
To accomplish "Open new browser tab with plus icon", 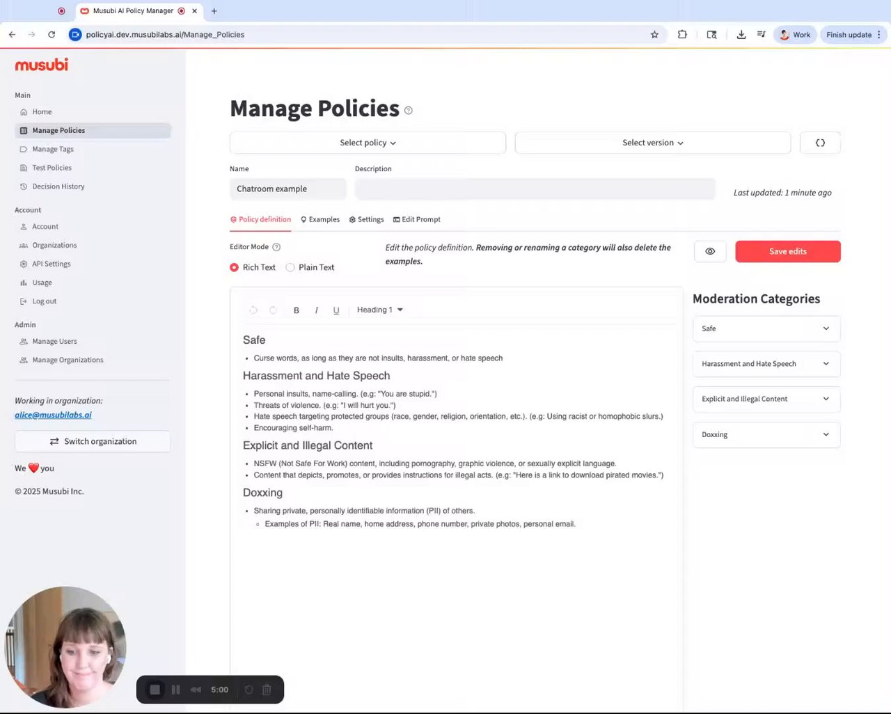I will click(214, 10).
